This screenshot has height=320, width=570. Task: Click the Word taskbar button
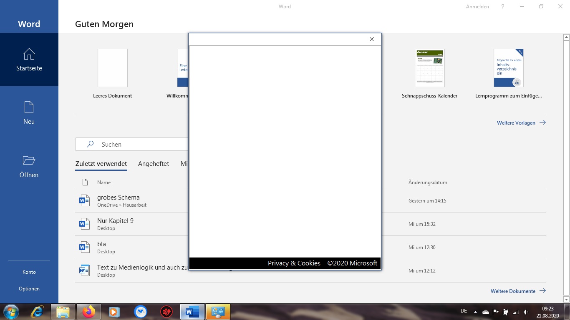coord(192,312)
